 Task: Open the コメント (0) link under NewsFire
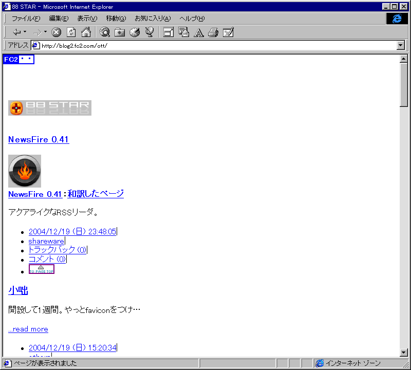click(x=47, y=259)
